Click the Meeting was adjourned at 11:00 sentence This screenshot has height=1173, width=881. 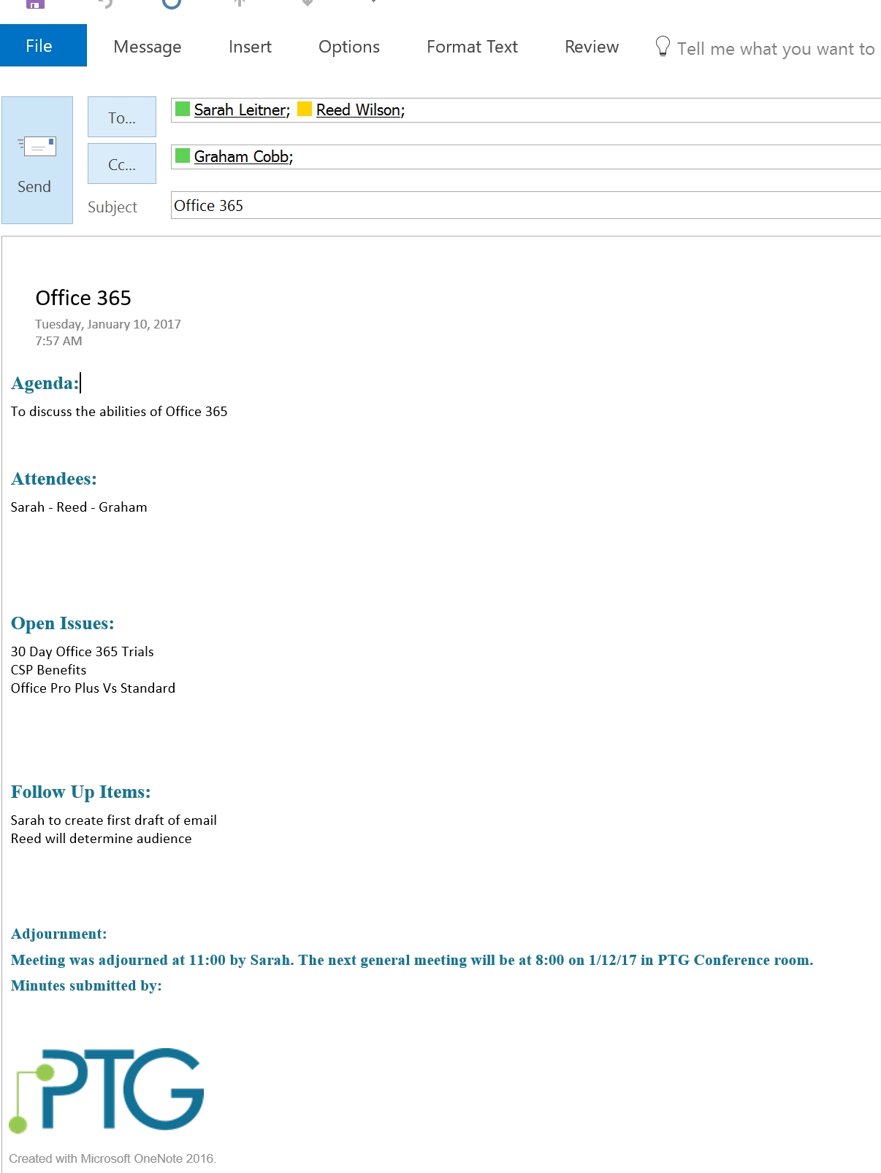point(412,961)
